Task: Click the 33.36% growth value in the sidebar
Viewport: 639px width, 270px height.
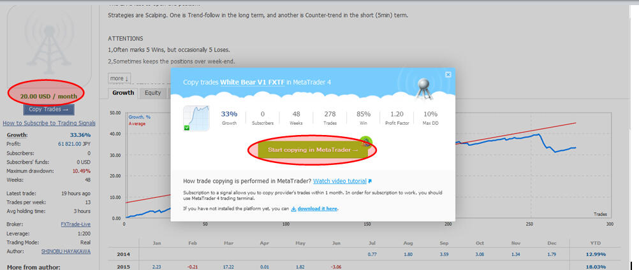Action: pyautogui.click(x=80, y=135)
